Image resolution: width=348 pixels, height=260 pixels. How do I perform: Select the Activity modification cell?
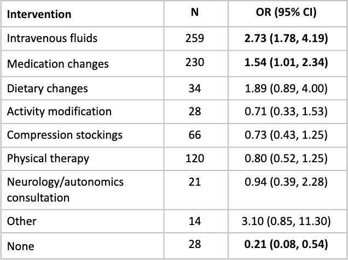[x=59, y=111]
